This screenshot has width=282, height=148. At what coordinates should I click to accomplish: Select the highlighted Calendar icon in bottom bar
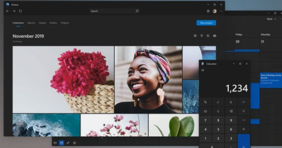(x=61, y=143)
